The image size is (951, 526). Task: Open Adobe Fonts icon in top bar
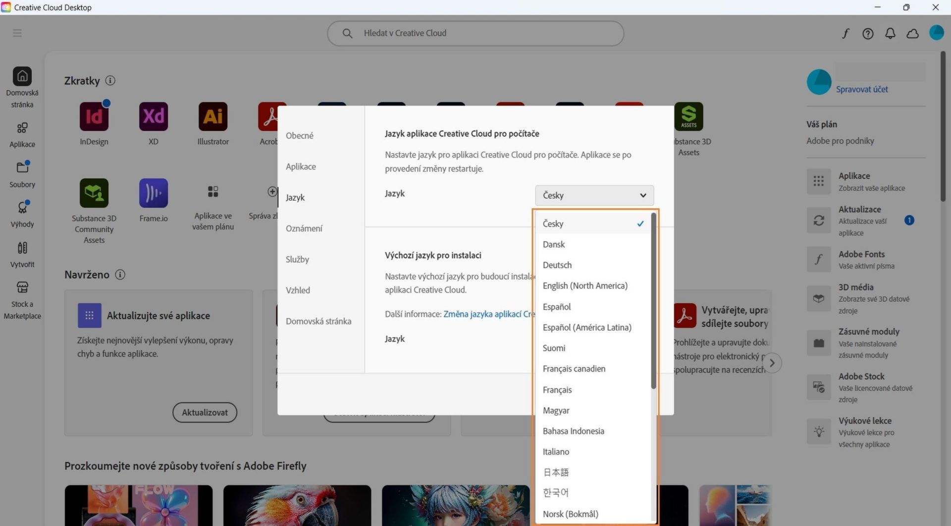point(845,33)
